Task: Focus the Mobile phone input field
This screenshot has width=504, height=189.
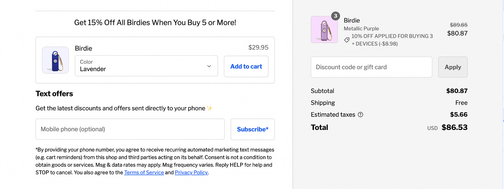Action: [130, 129]
